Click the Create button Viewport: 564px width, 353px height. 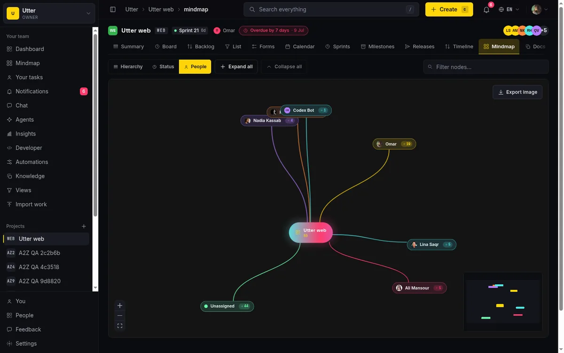tap(449, 9)
